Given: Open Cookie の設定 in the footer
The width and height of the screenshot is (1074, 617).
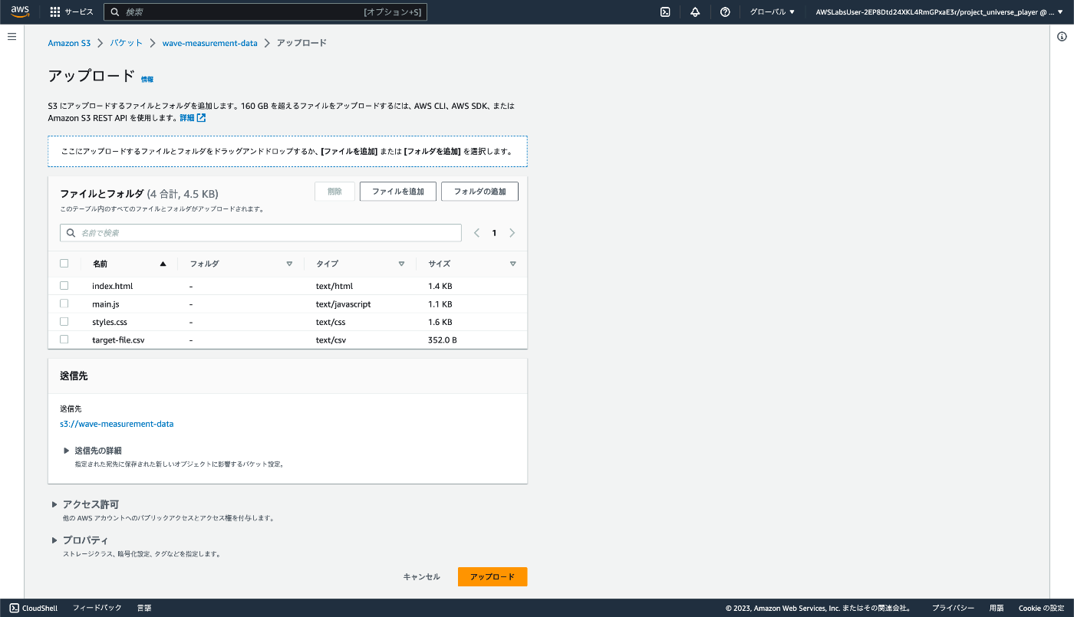Looking at the screenshot, I should [1041, 608].
